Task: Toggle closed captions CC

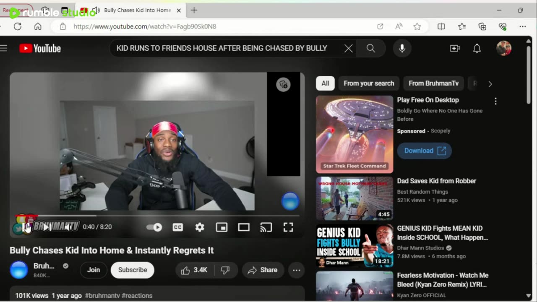Action: click(178, 227)
